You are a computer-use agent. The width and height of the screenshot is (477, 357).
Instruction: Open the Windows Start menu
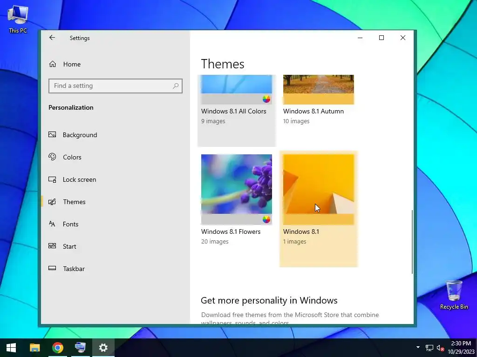click(11, 348)
